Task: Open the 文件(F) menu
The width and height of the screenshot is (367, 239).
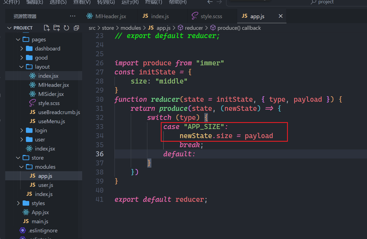Action: (x=12, y=2)
